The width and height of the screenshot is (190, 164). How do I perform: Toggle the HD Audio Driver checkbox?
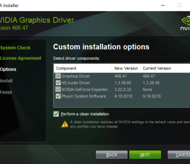pyautogui.click(x=58, y=83)
